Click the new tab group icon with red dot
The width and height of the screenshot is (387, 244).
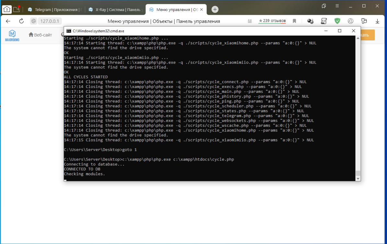point(17,9)
